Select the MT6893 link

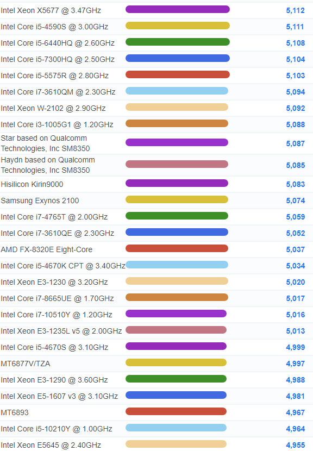[x=15, y=413]
